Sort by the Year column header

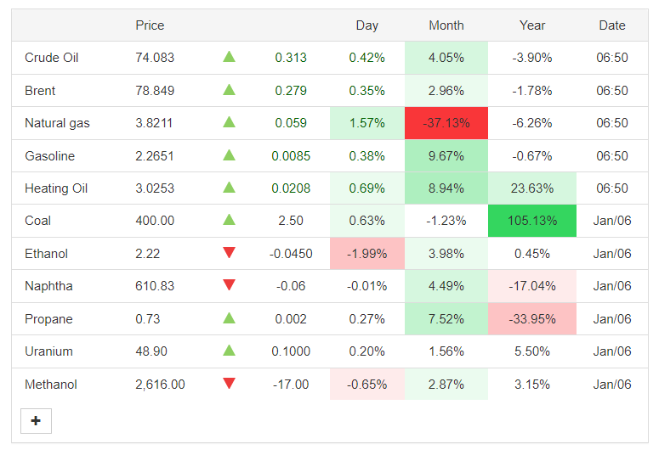tap(532, 25)
